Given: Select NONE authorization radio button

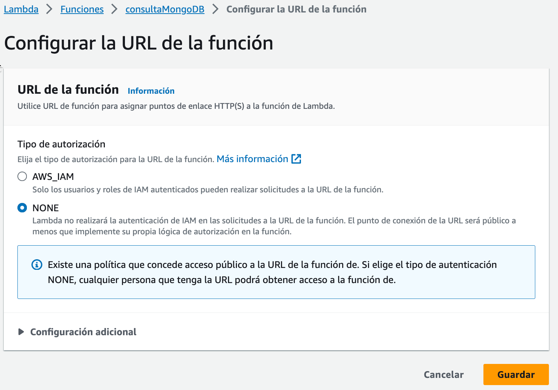Looking at the screenshot, I should tap(22, 208).
